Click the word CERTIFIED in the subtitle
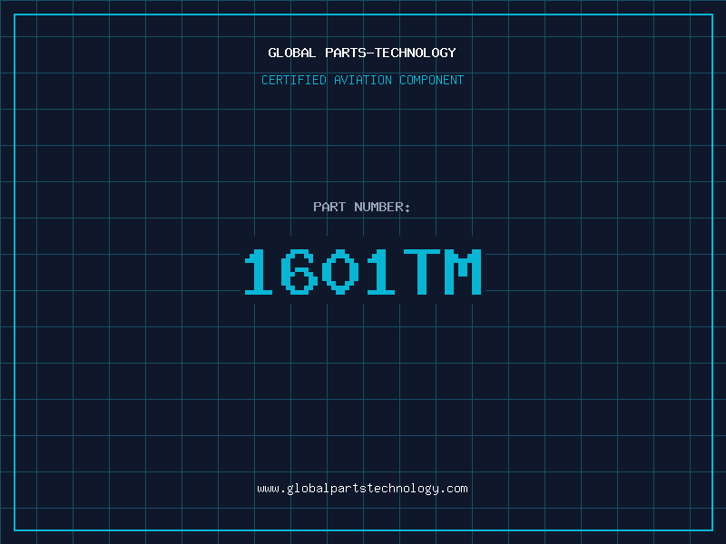The width and height of the screenshot is (726, 544). pos(294,80)
